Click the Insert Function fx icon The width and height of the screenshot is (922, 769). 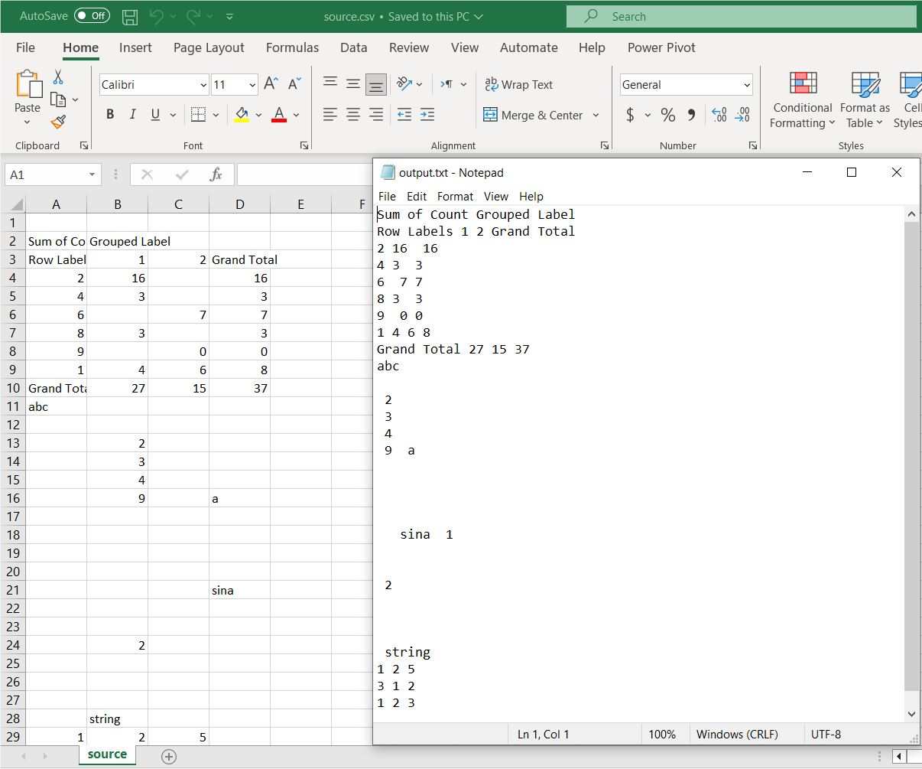(216, 174)
